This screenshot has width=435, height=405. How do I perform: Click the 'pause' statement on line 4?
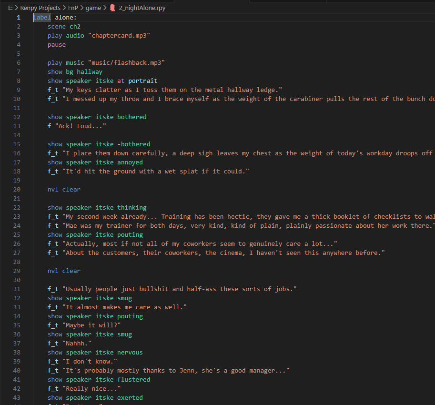(57, 45)
